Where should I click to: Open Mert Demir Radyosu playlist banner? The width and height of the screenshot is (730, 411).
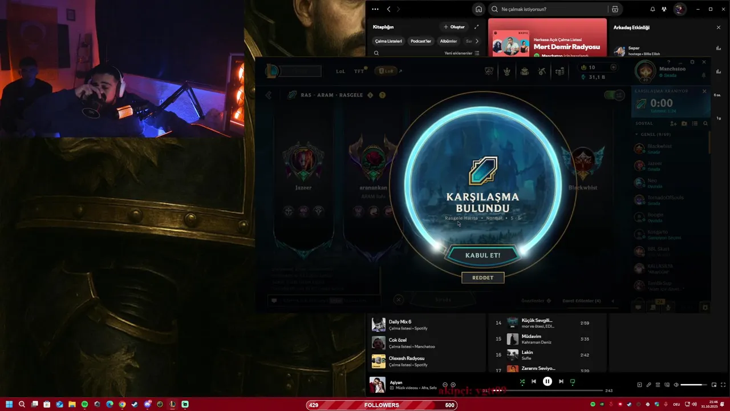tap(547, 38)
